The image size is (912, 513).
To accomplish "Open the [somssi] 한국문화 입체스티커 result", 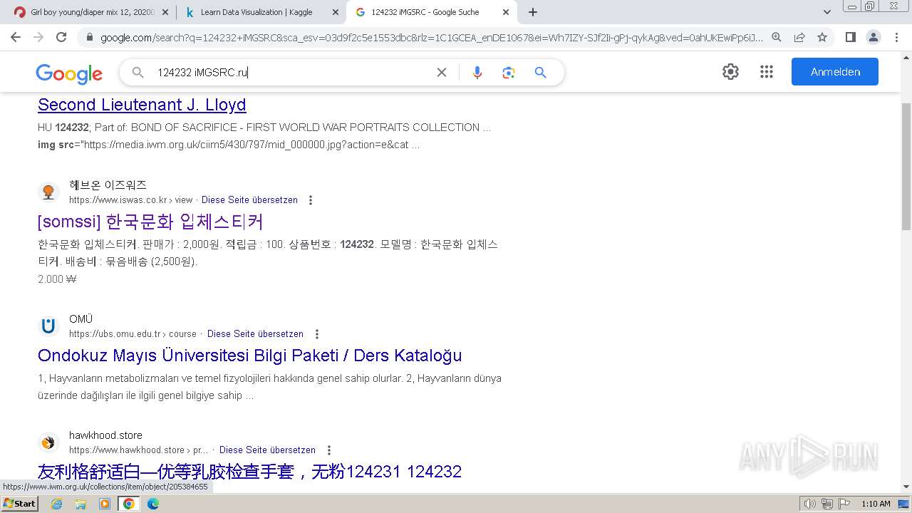I will pos(150,222).
